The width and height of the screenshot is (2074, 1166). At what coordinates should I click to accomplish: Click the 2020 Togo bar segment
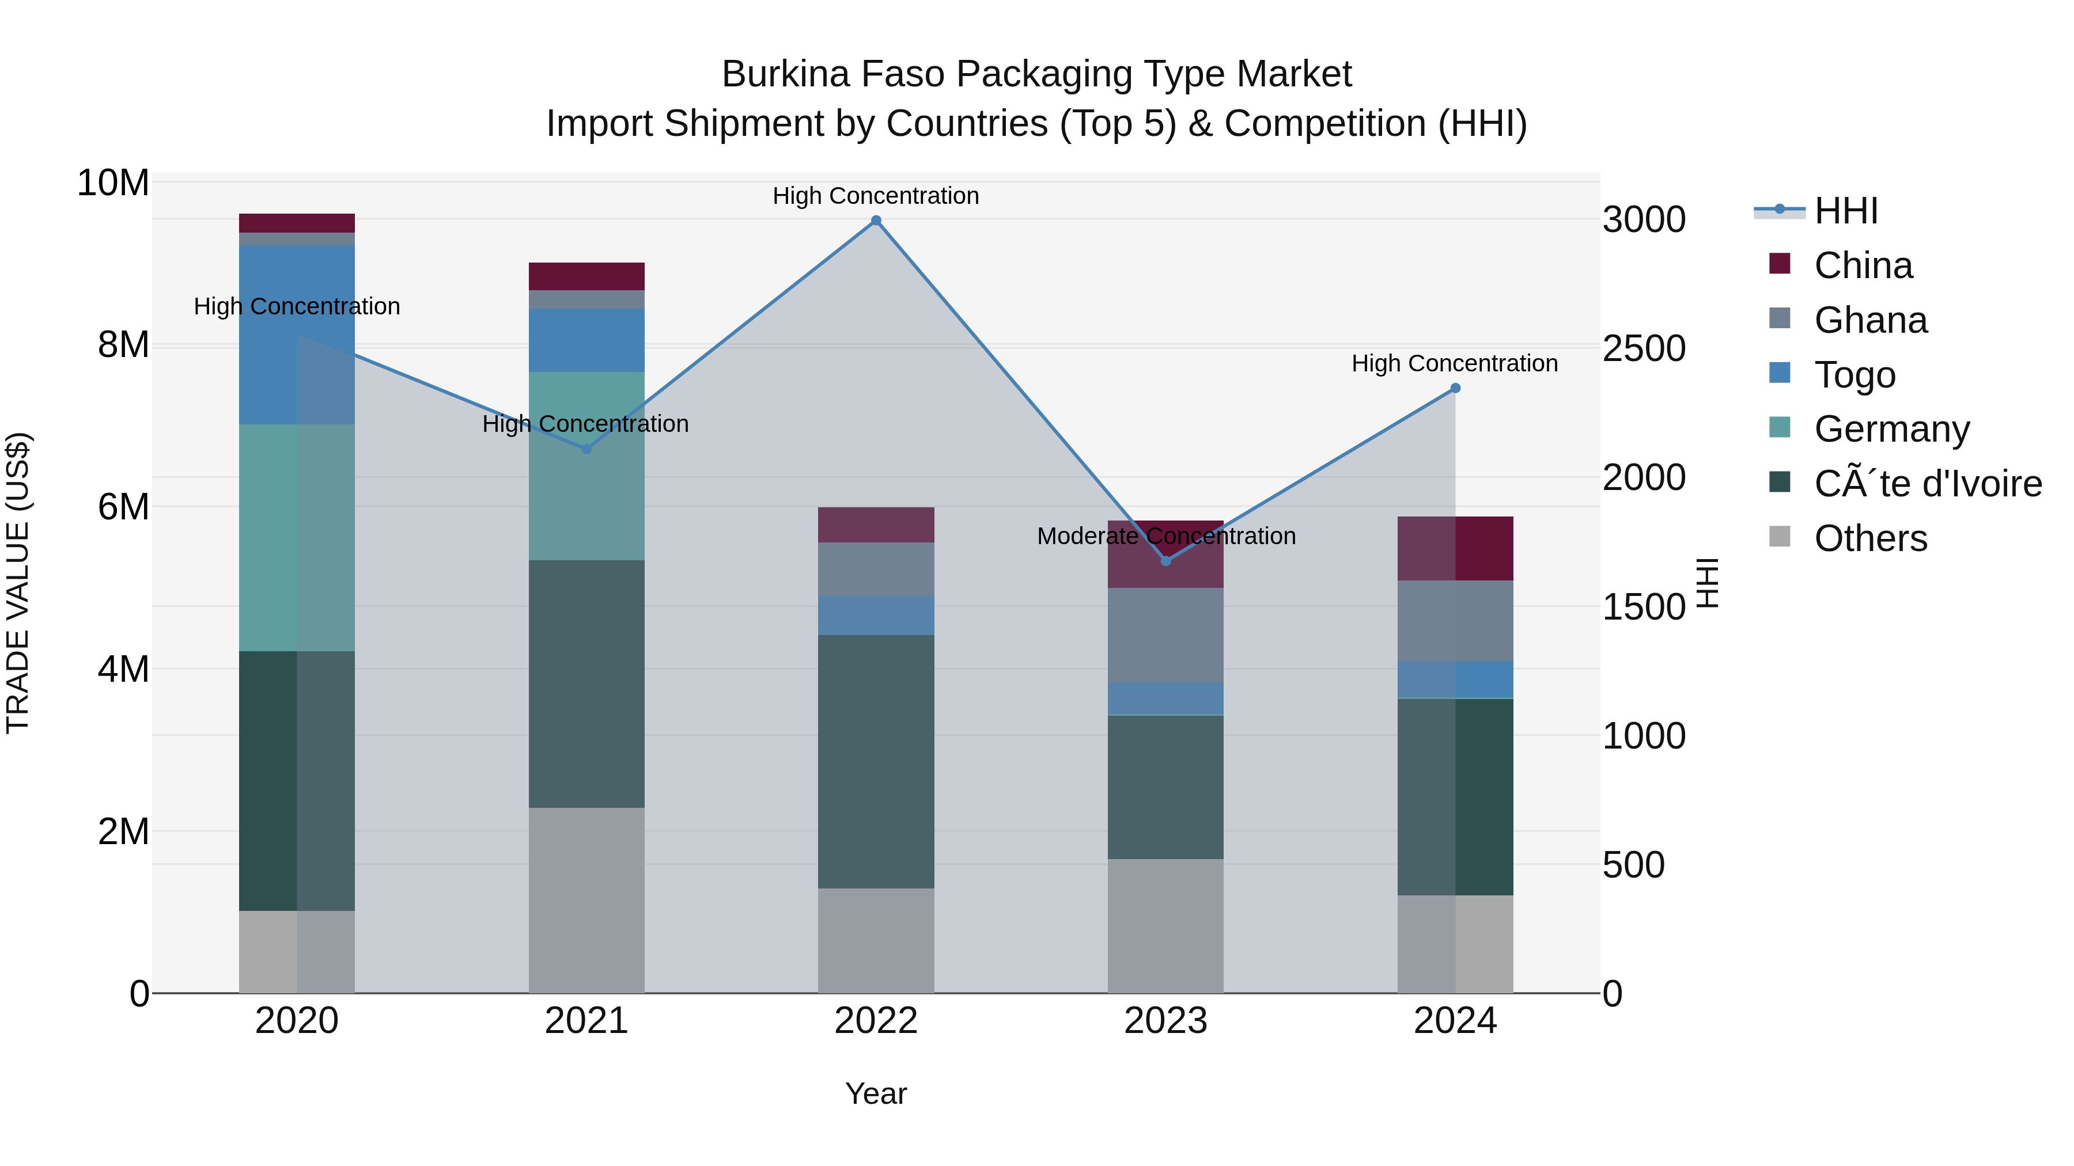point(296,335)
